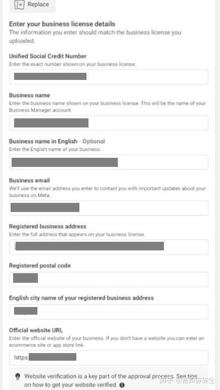Click the Registered business address field

click(x=109, y=247)
